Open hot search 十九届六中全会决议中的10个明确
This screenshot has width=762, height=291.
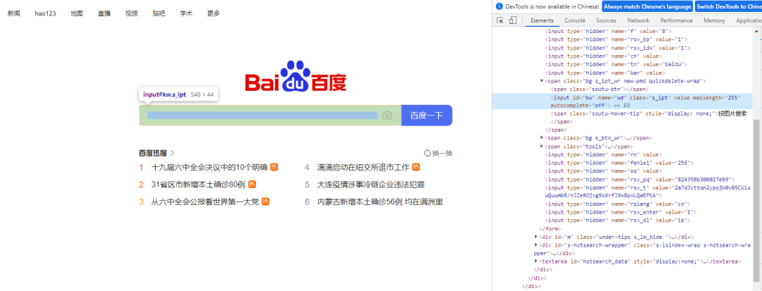coord(210,167)
